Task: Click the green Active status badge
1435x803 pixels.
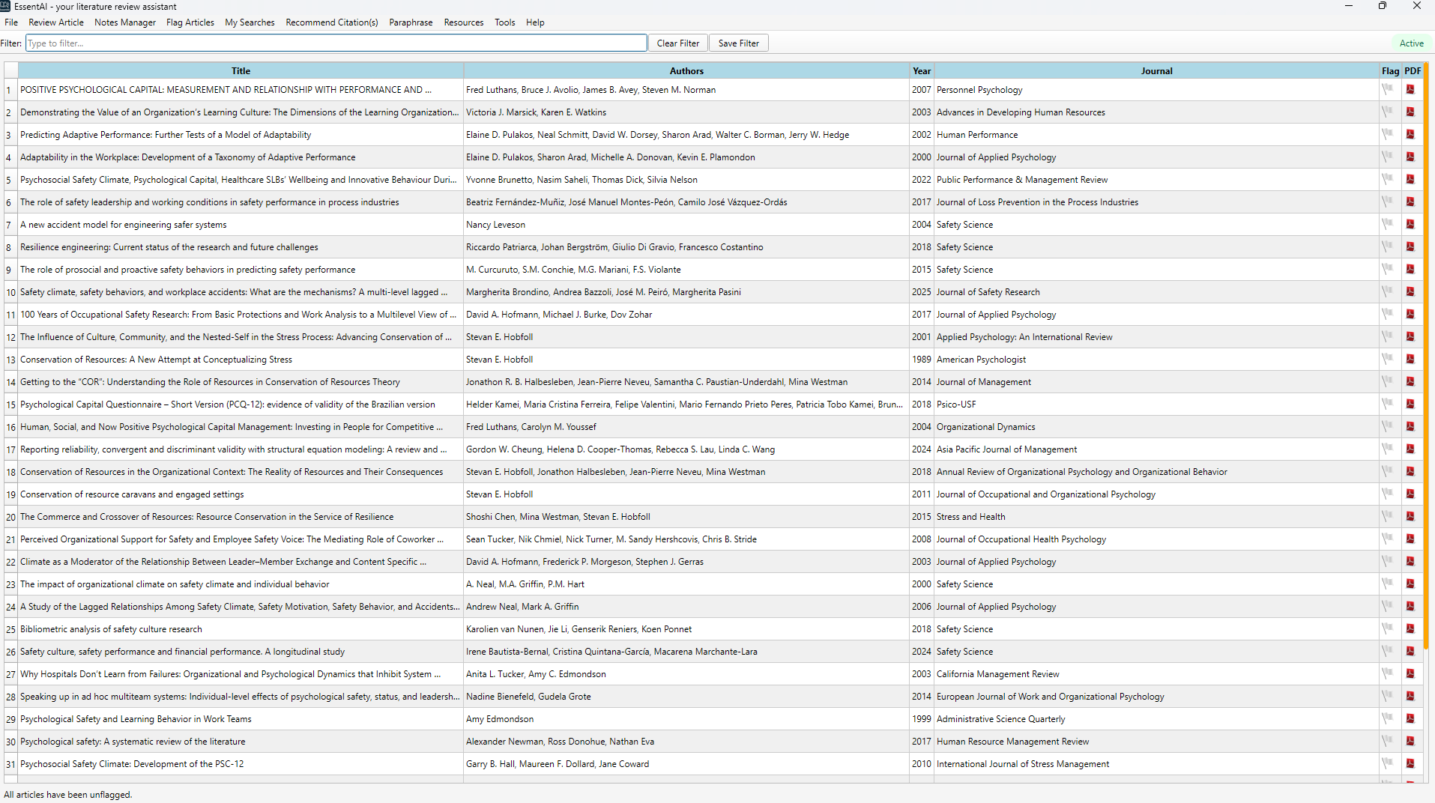Action: 1411,43
